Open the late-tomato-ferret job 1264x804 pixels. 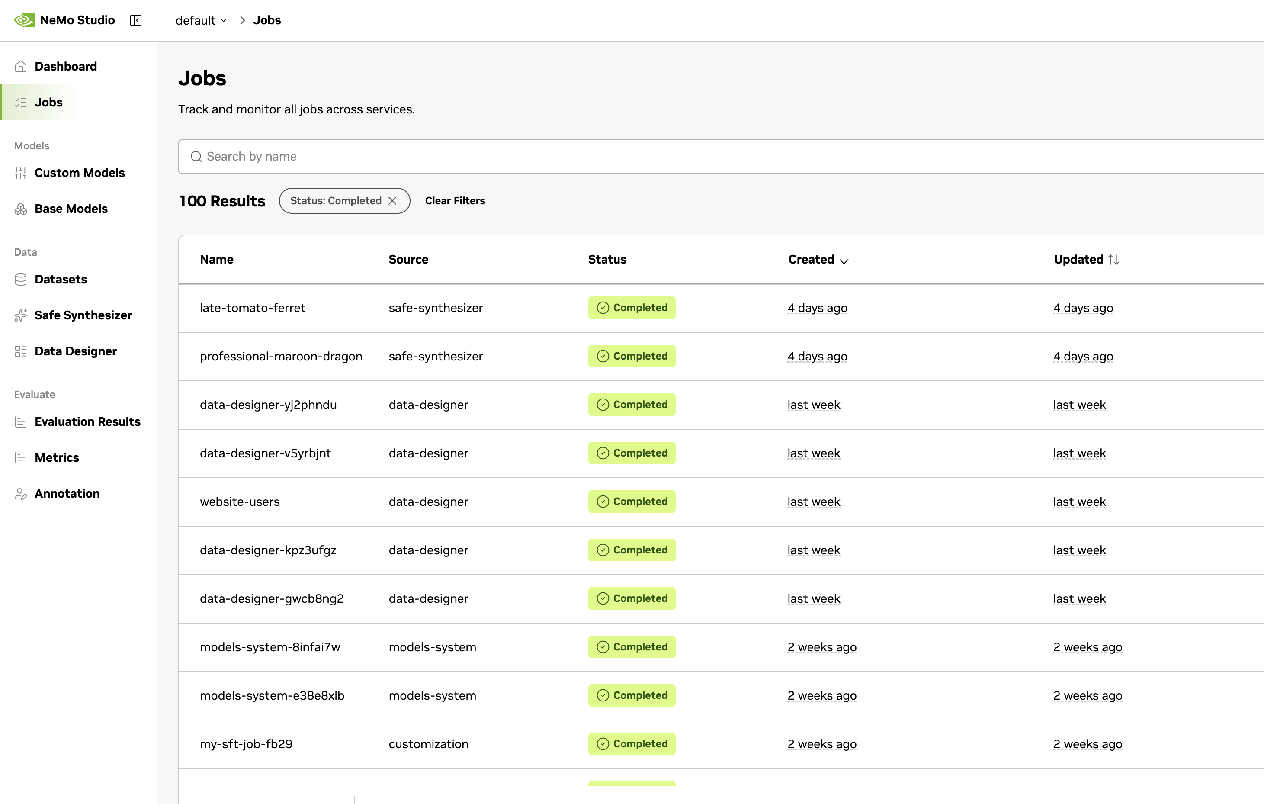coord(253,308)
